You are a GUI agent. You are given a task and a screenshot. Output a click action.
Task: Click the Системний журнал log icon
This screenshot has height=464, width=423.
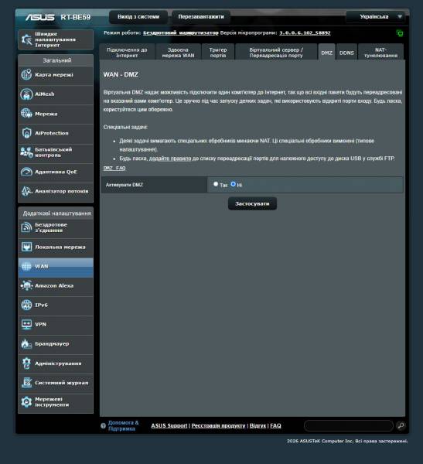26,383
